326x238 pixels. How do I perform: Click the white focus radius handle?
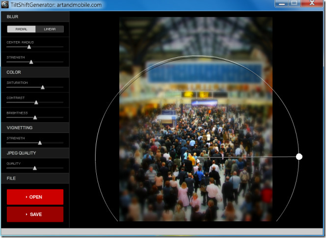point(299,157)
